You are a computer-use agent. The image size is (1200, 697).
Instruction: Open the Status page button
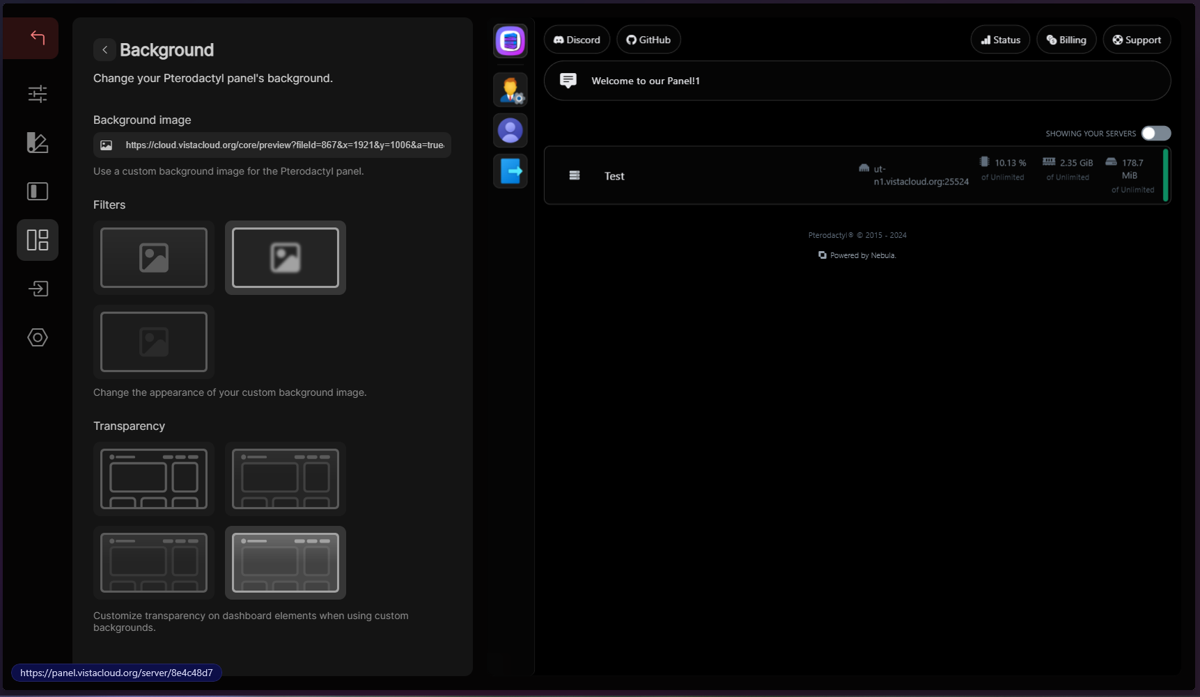coord(1000,40)
